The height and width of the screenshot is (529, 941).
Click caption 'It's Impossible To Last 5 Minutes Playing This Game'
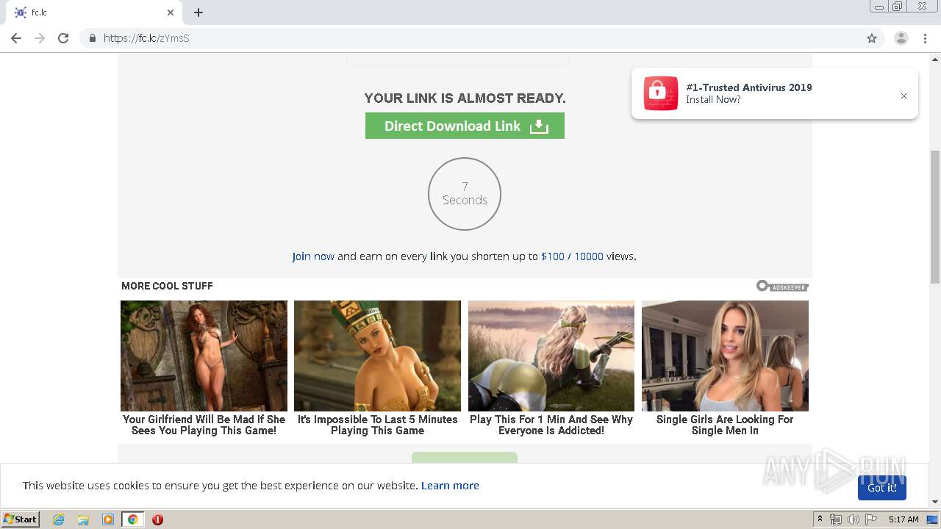tap(377, 425)
